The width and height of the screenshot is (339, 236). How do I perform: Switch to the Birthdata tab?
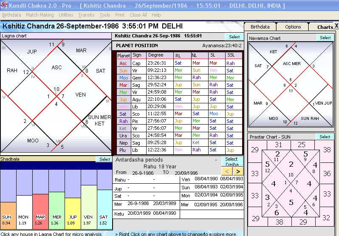tap(260, 27)
